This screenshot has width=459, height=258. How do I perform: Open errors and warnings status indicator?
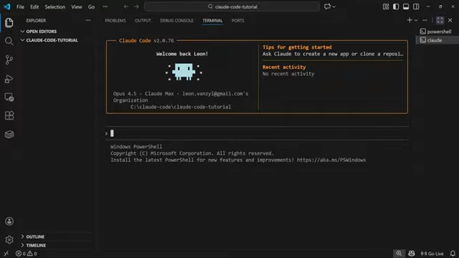(x=27, y=254)
